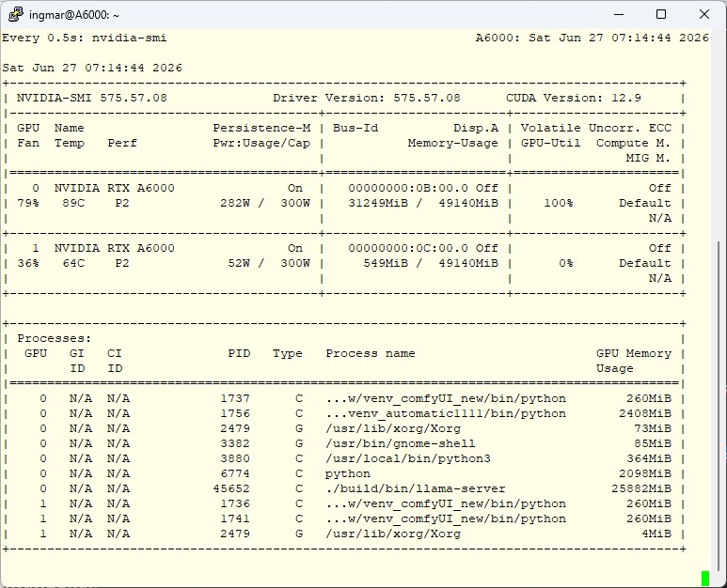Screen dimensions: 727x588
Task: Click the window title 'ingmar@A6000: ~'
Action: click(74, 15)
